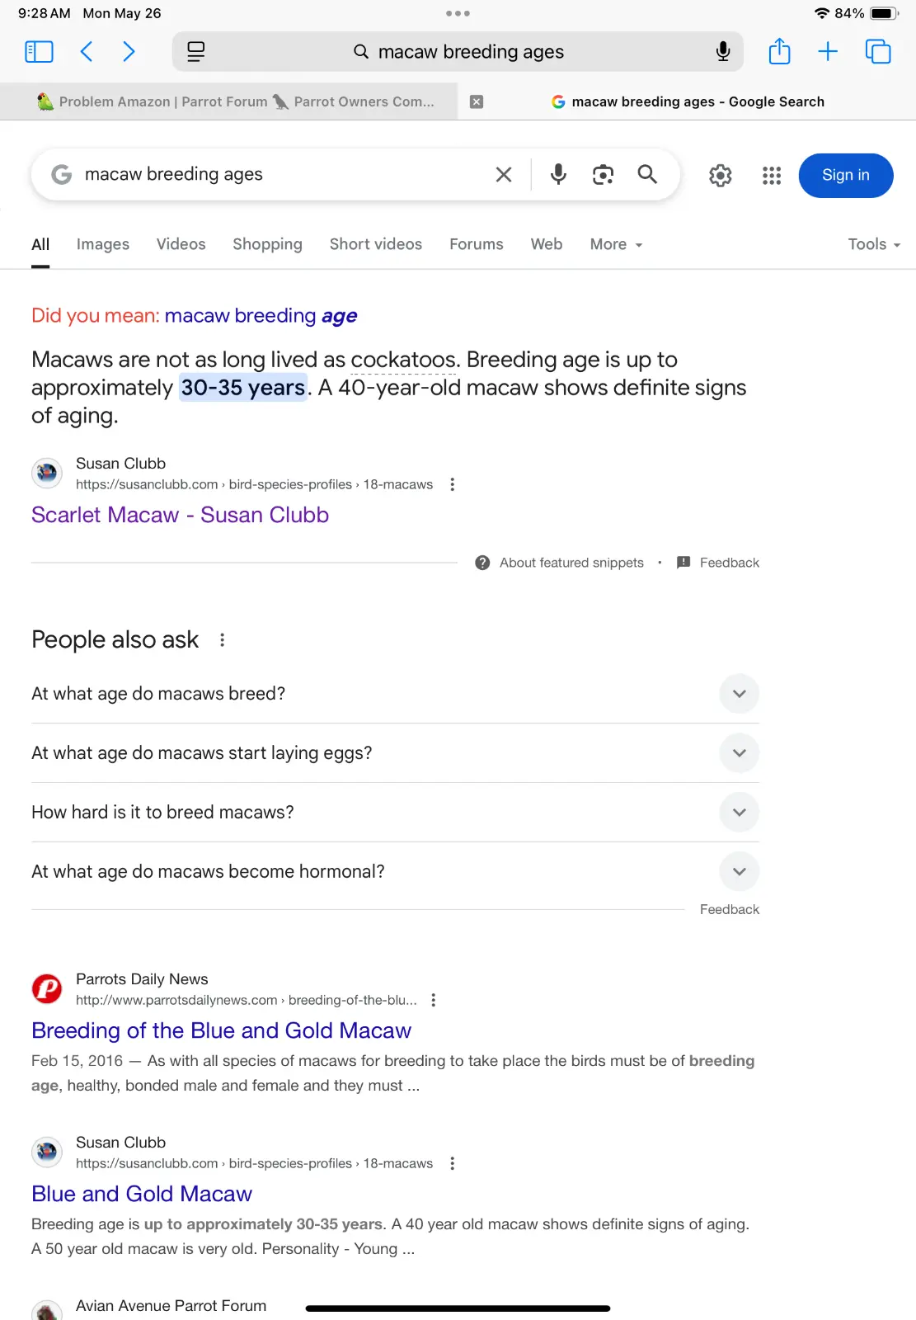
Task: Switch to the Forums tab
Action: point(477,244)
